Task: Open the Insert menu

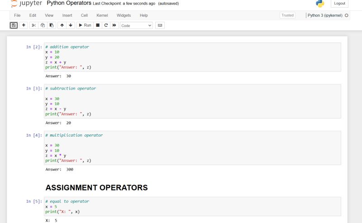Action: pyautogui.click(x=67, y=15)
